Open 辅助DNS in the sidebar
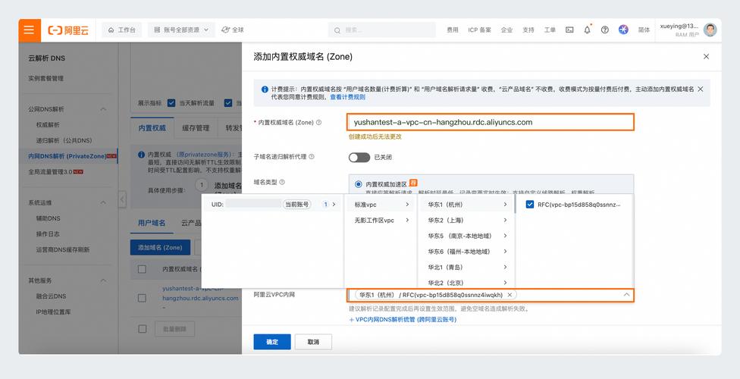This screenshot has height=379, width=740. 48,218
